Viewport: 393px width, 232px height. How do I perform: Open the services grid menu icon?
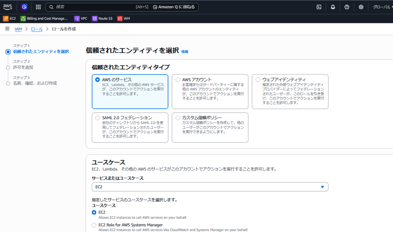point(38,7)
